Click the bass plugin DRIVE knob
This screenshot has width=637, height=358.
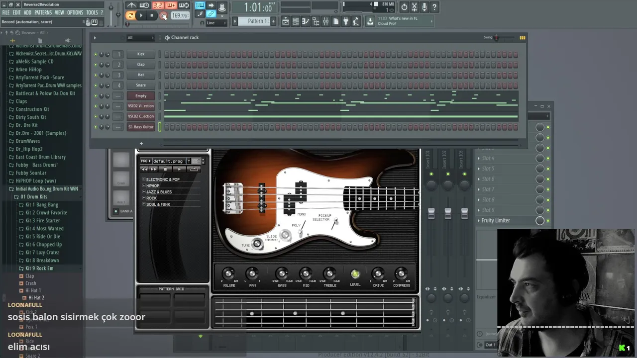tap(378, 273)
